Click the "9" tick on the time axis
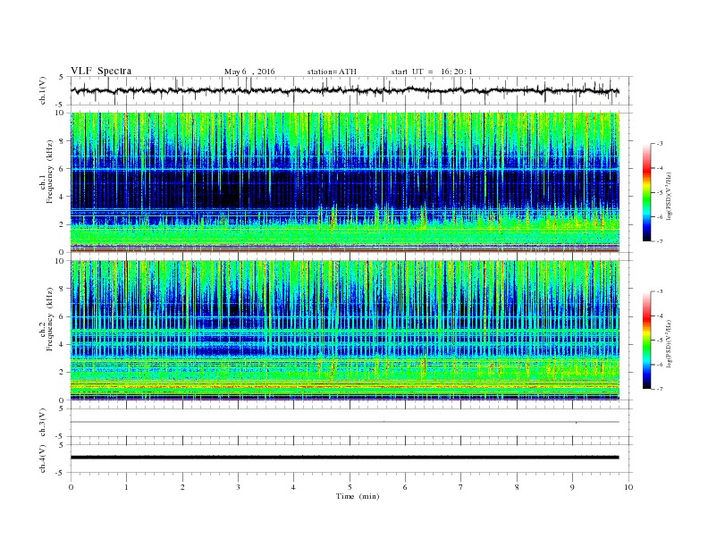The width and height of the screenshot is (708, 547). pos(572,487)
